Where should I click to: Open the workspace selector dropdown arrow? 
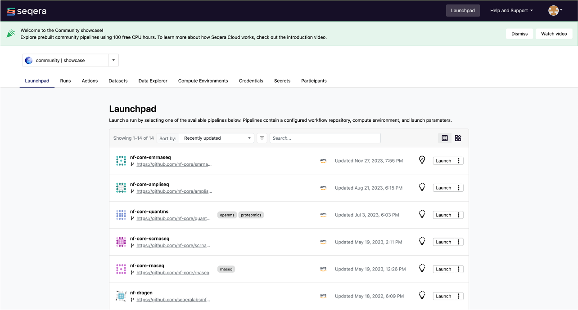[x=113, y=60]
